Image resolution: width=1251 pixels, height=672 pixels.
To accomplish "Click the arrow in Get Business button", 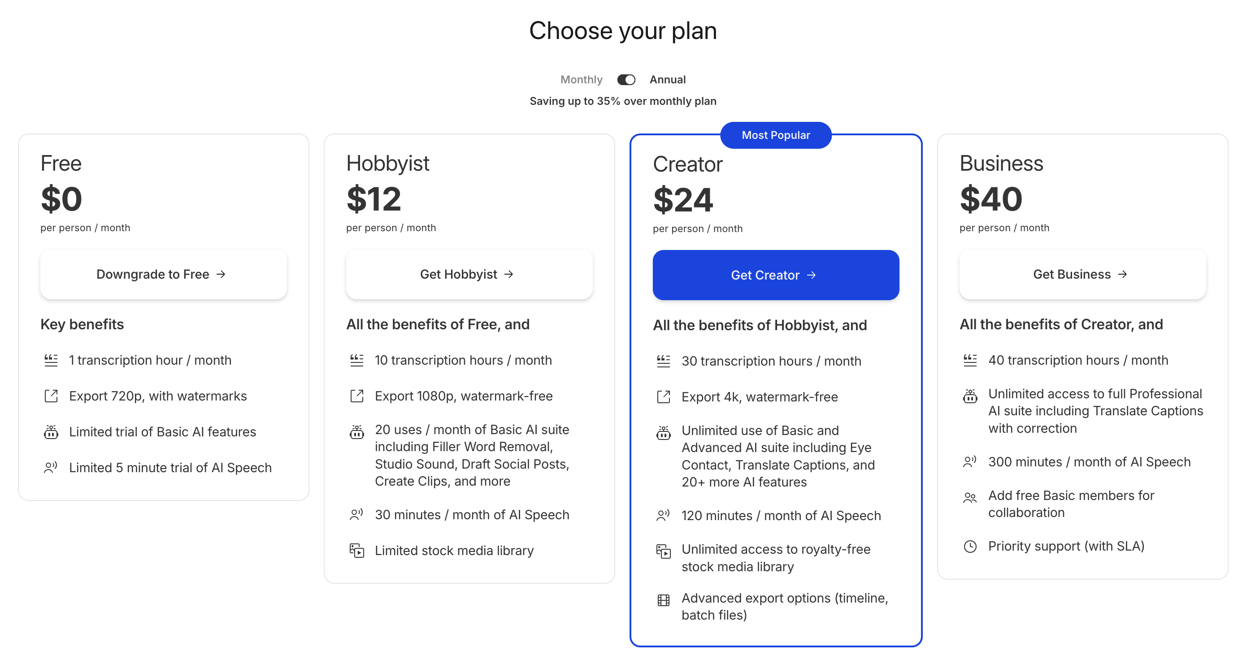I will [1122, 274].
